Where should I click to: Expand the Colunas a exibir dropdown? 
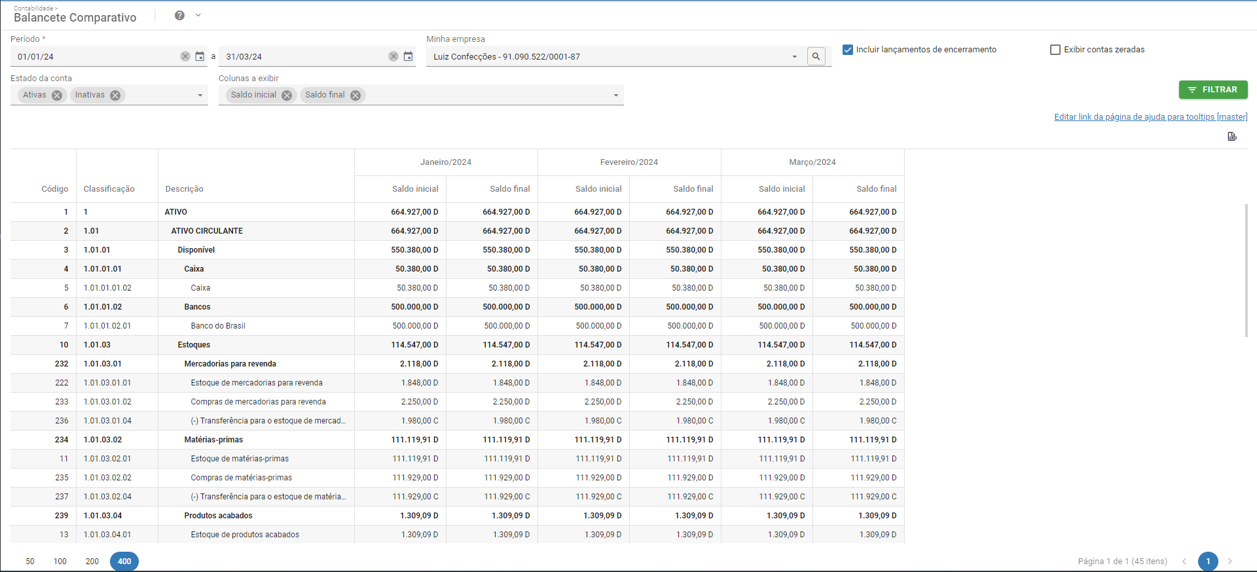point(615,96)
